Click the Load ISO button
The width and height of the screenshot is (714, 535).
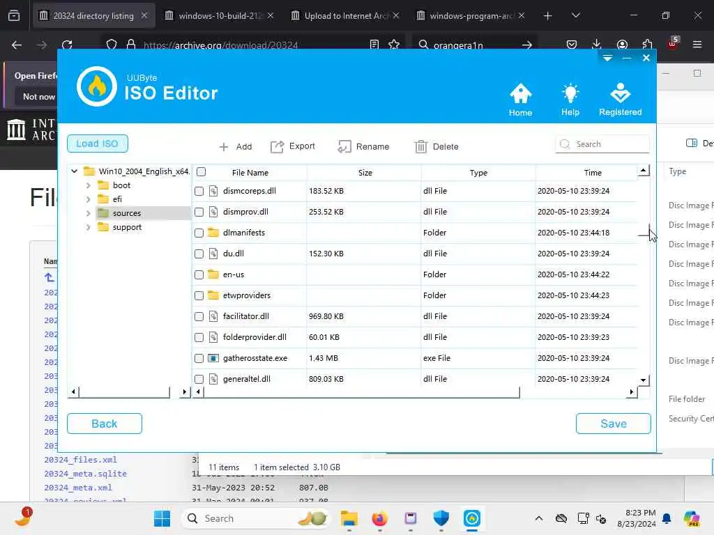(x=98, y=144)
